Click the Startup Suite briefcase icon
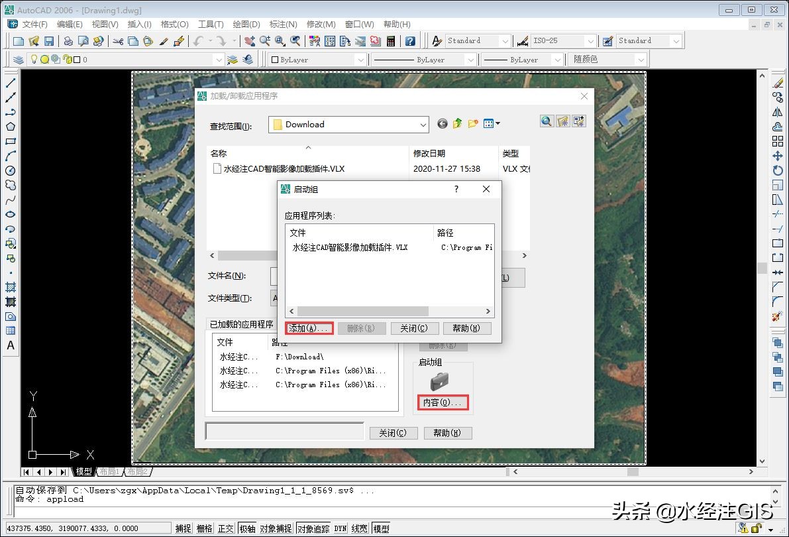 pyautogui.click(x=439, y=381)
